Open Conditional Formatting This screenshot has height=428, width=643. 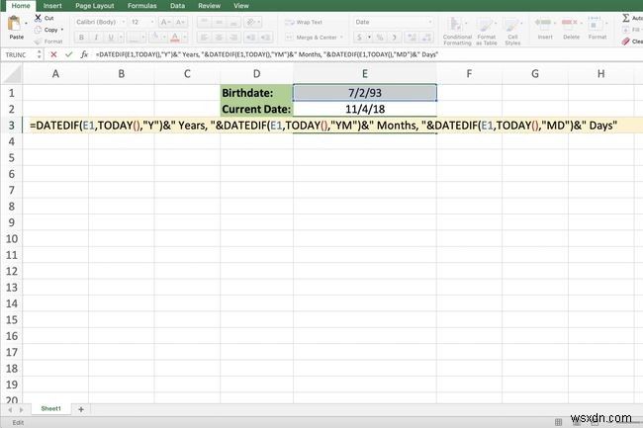click(457, 31)
